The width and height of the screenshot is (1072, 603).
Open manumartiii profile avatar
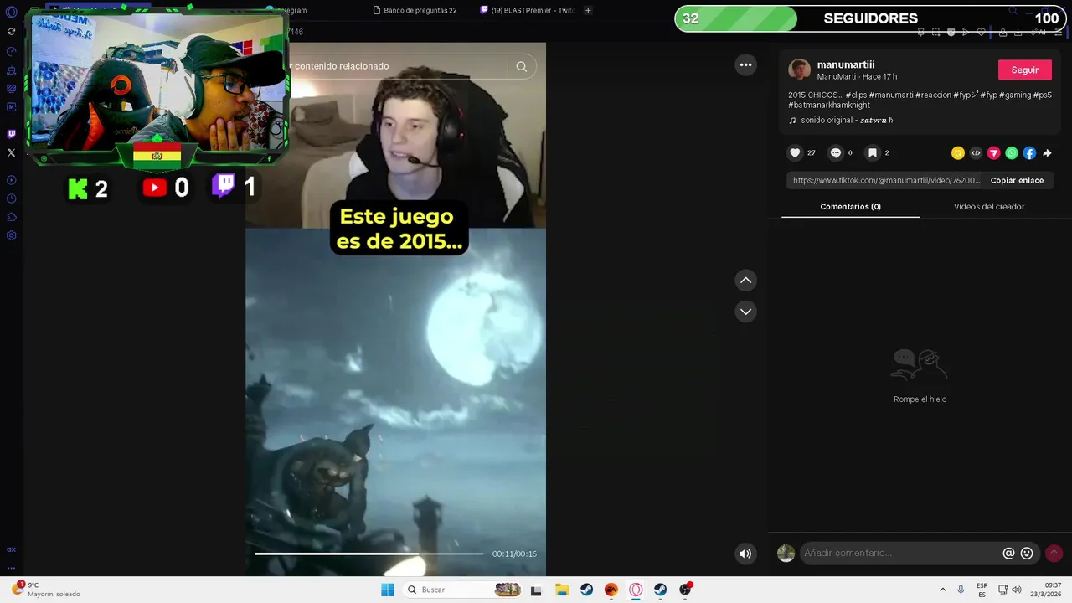[800, 70]
